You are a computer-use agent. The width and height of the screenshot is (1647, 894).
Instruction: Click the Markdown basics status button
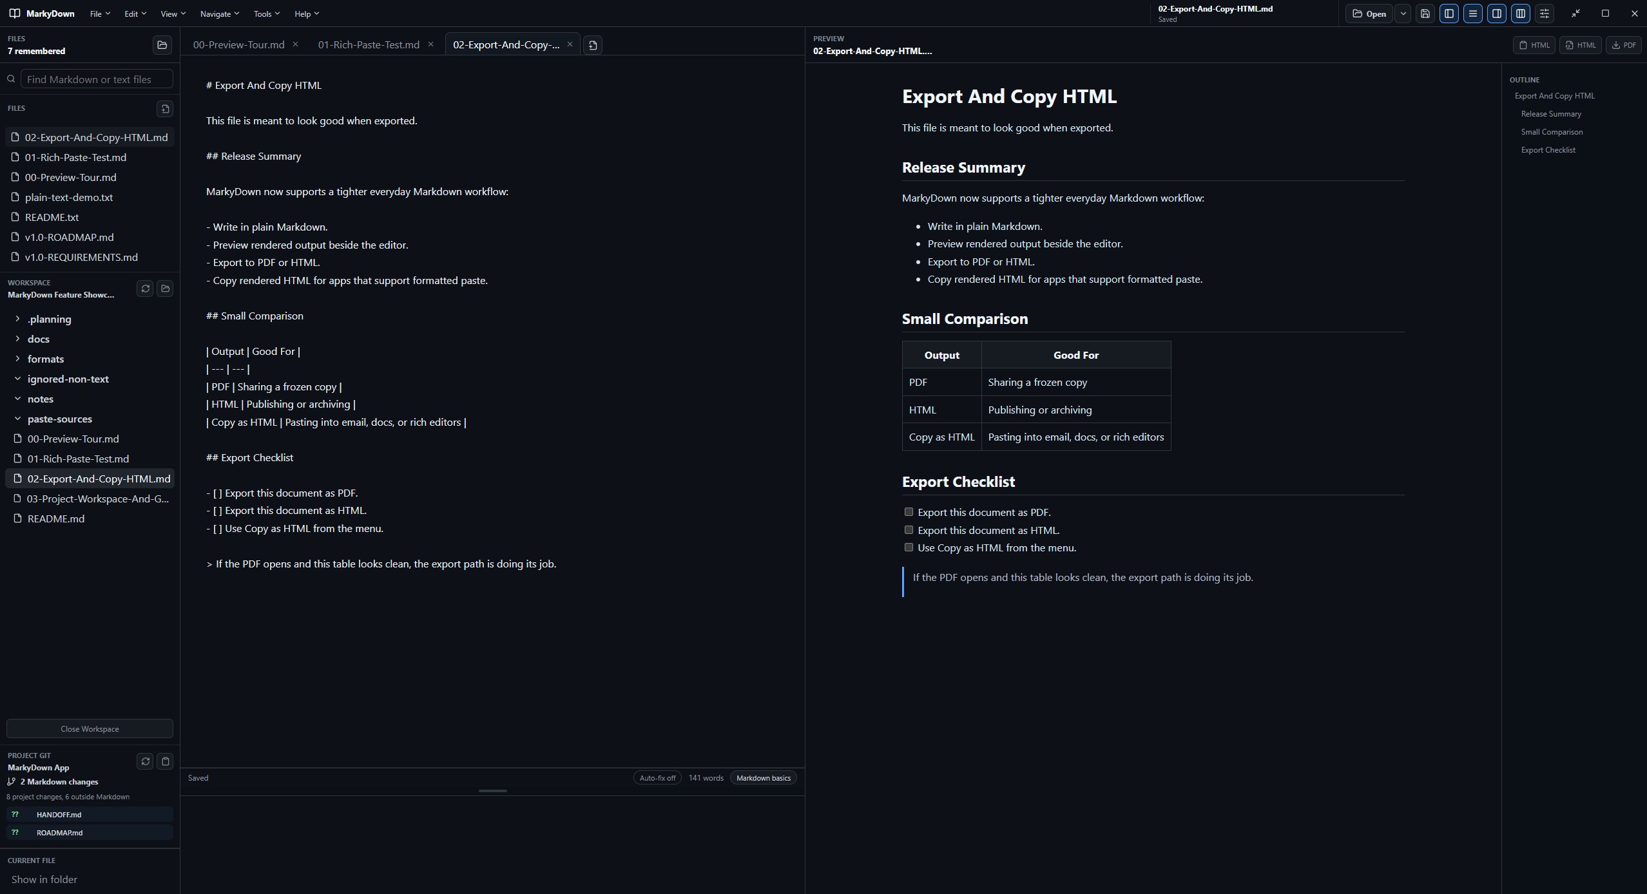point(764,778)
